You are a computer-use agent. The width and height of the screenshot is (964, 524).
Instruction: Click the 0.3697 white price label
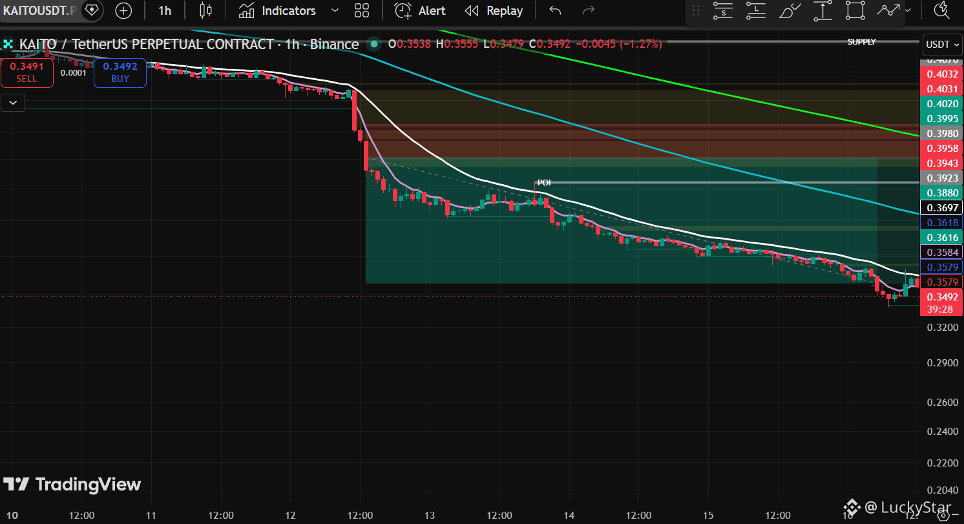click(942, 207)
